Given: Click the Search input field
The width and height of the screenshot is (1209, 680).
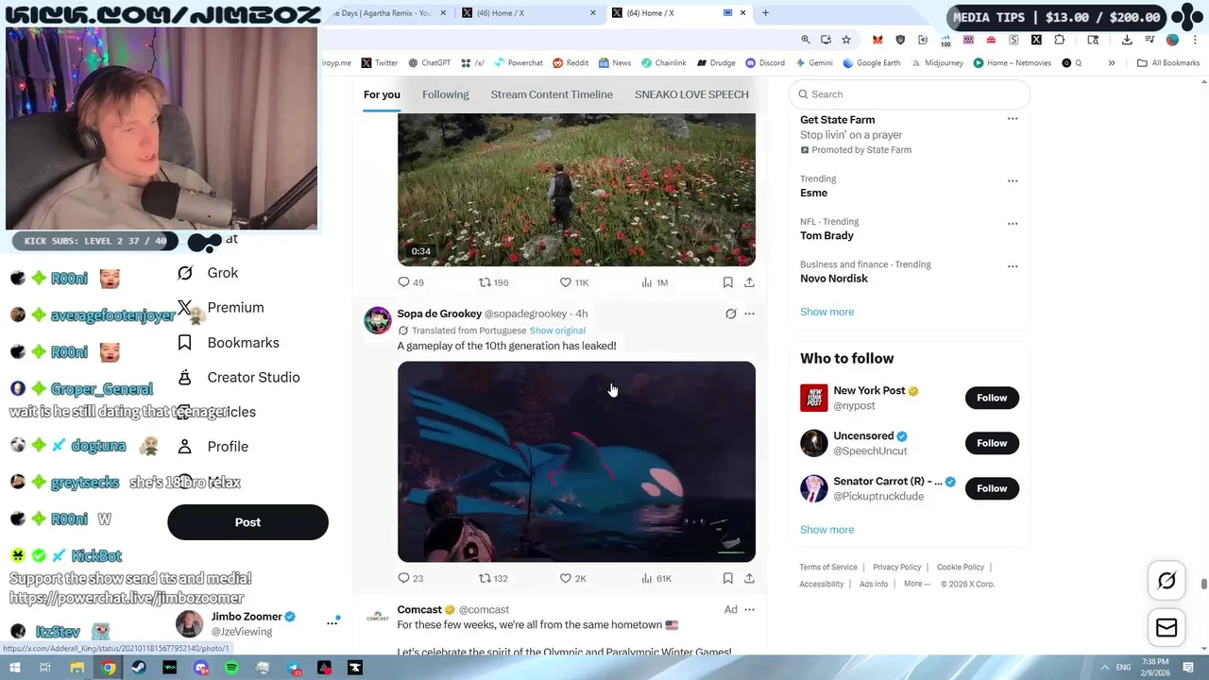Looking at the screenshot, I should coord(909,94).
